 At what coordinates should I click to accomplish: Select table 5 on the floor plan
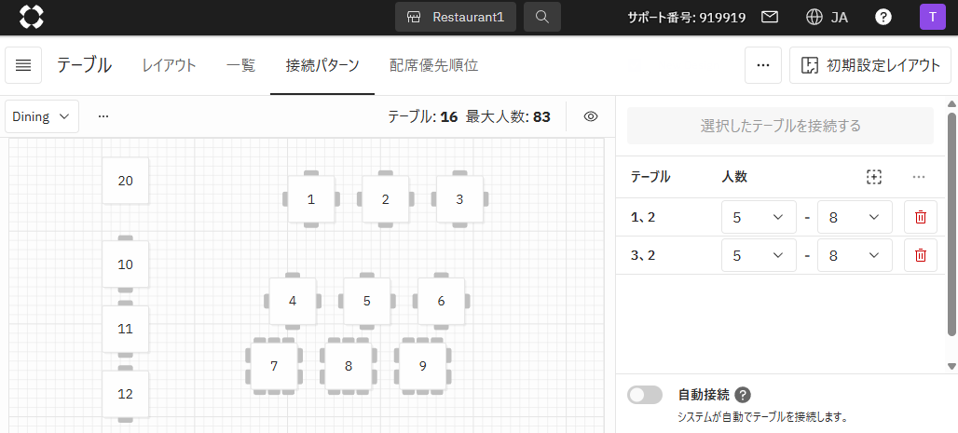[x=367, y=301]
